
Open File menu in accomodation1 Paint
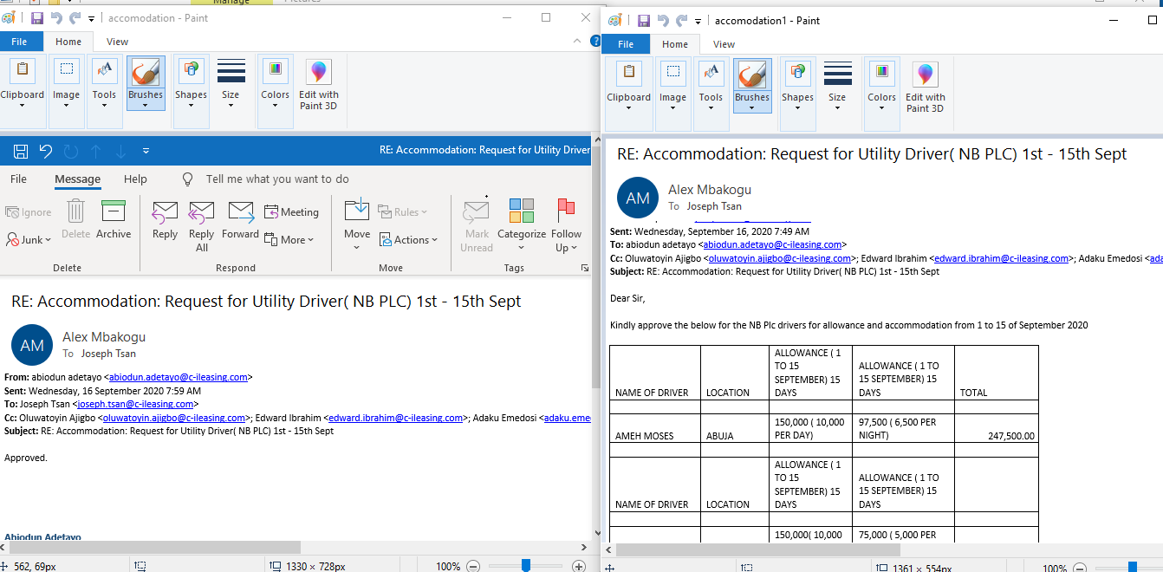(626, 44)
